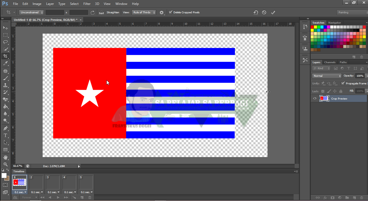Viewport: 368px width, 201px height.
Task: Toggle type layer filter
Action: (349, 68)
